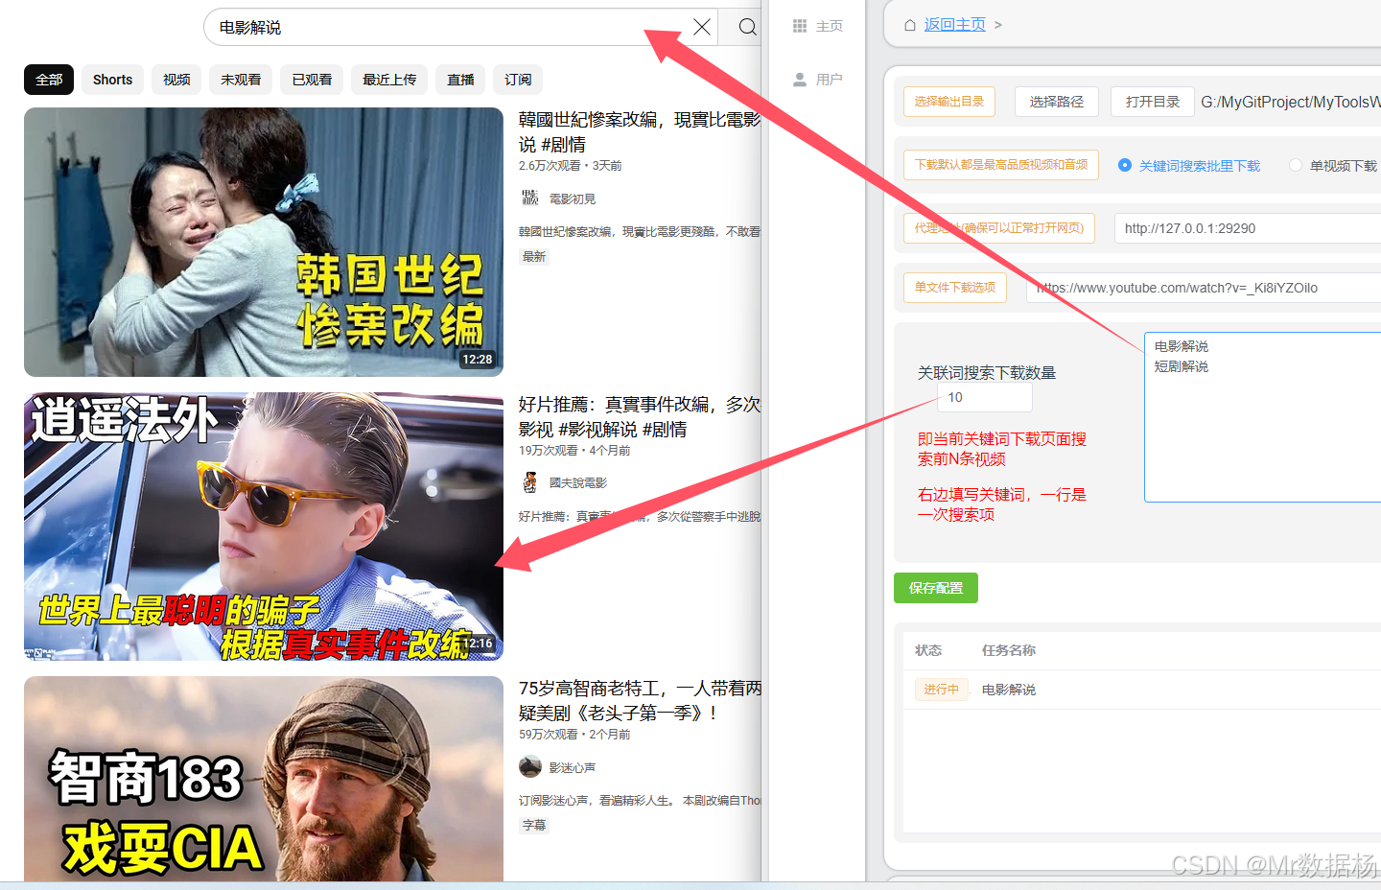
Task: Select 关键词搜索批里下载 radio option
Action: coord(1125,165)
